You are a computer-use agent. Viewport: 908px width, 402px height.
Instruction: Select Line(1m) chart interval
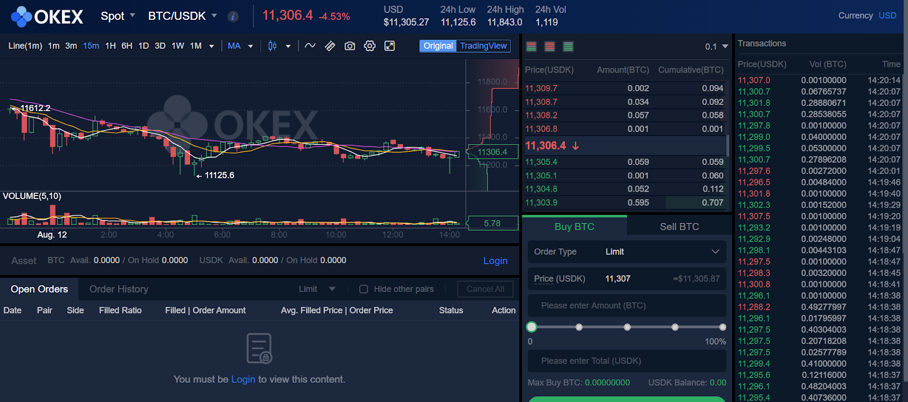coord(26,46)
